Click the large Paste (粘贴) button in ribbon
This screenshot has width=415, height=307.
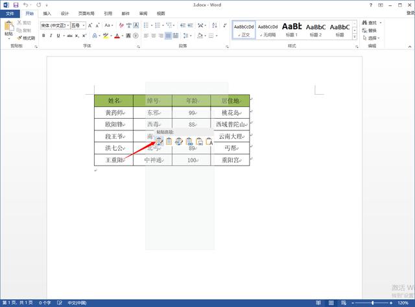click(x=8, y=29)
